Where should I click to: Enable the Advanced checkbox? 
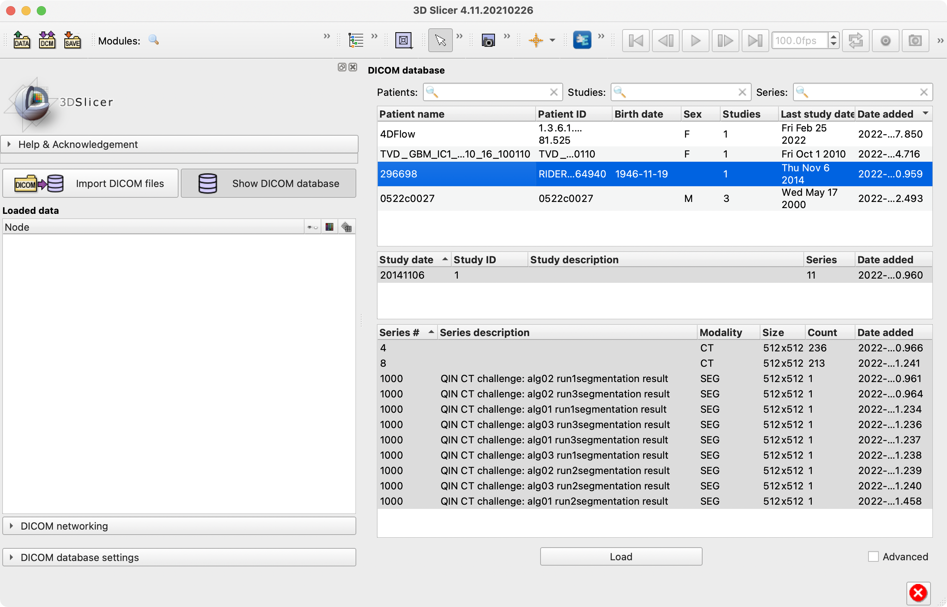pos(874,556)
